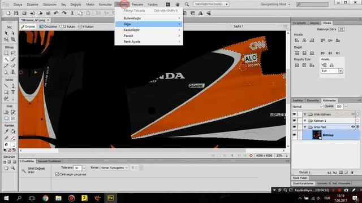Image resolution: width=362 pixels, height=203 pixels.
Task: Open the Eşit spacing dropdown
Action: [341, 71]
